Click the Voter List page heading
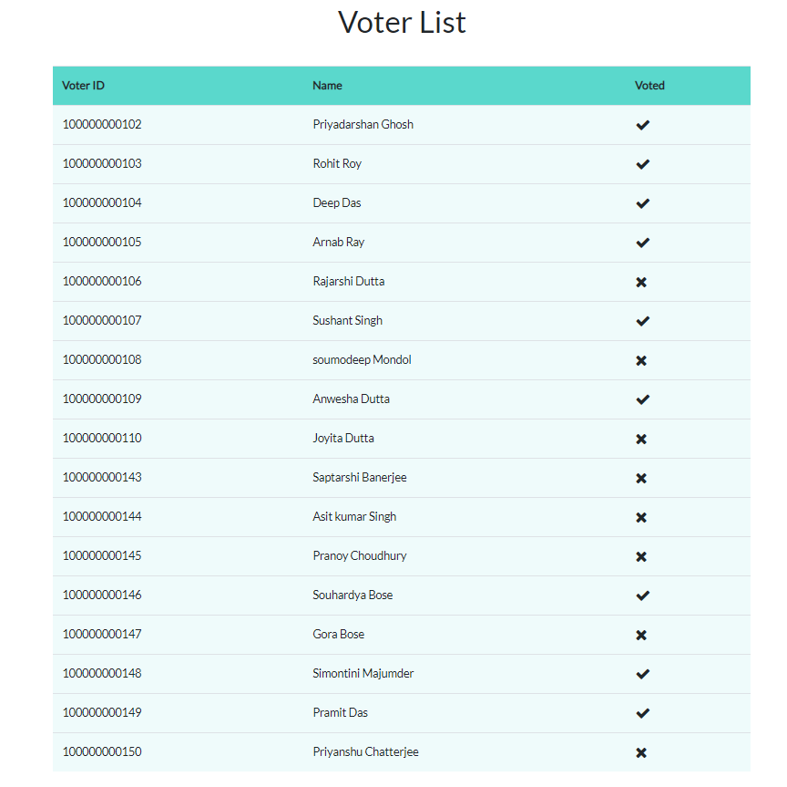 click(x=402, y=22)
